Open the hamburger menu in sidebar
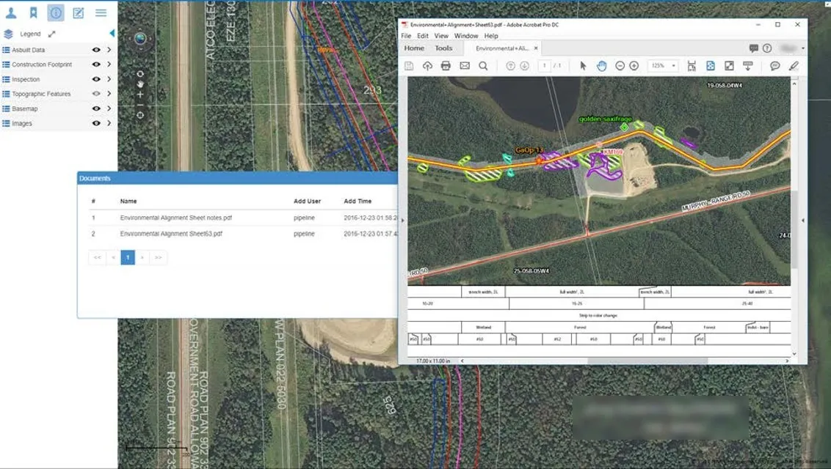The width and height of the screenshot is (831, 469). [101, 12]
